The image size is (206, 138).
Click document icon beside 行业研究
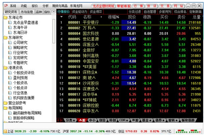coord(10,53)
